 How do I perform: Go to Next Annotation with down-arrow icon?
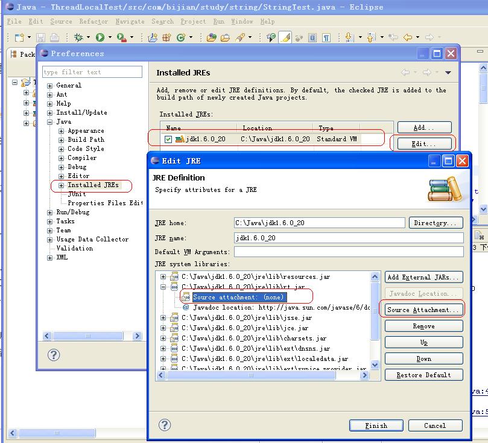pyautogui.click(x=349, y=37)
